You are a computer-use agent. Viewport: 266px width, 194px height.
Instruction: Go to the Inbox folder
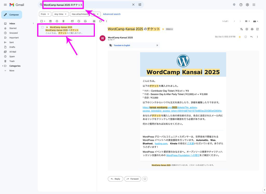[x=12, y=24]
